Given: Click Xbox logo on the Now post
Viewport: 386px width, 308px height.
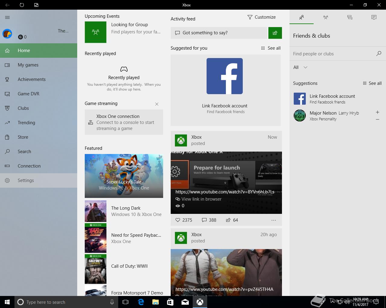Looking at the screenshot, I should click(x=181, y=140).
